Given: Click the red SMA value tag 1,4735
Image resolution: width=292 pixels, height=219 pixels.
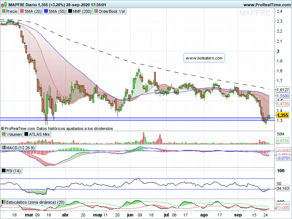Looking at the screenshot, I should point(283,104).
